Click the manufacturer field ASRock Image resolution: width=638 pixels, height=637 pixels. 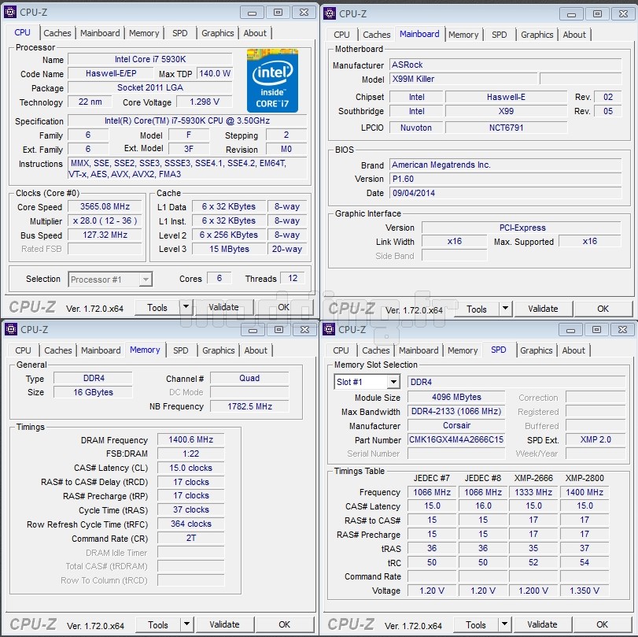point(506,65)
